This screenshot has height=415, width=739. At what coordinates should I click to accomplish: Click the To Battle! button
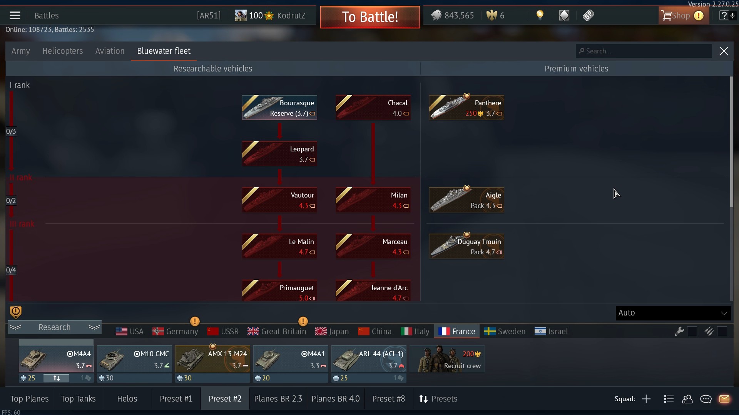point(370,17)
